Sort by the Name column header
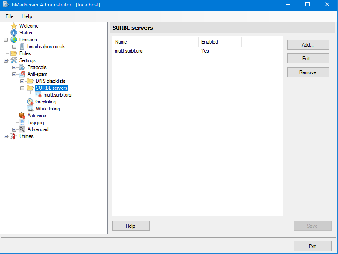The width and height of the screenshot is (338, 254). point(155,42)
